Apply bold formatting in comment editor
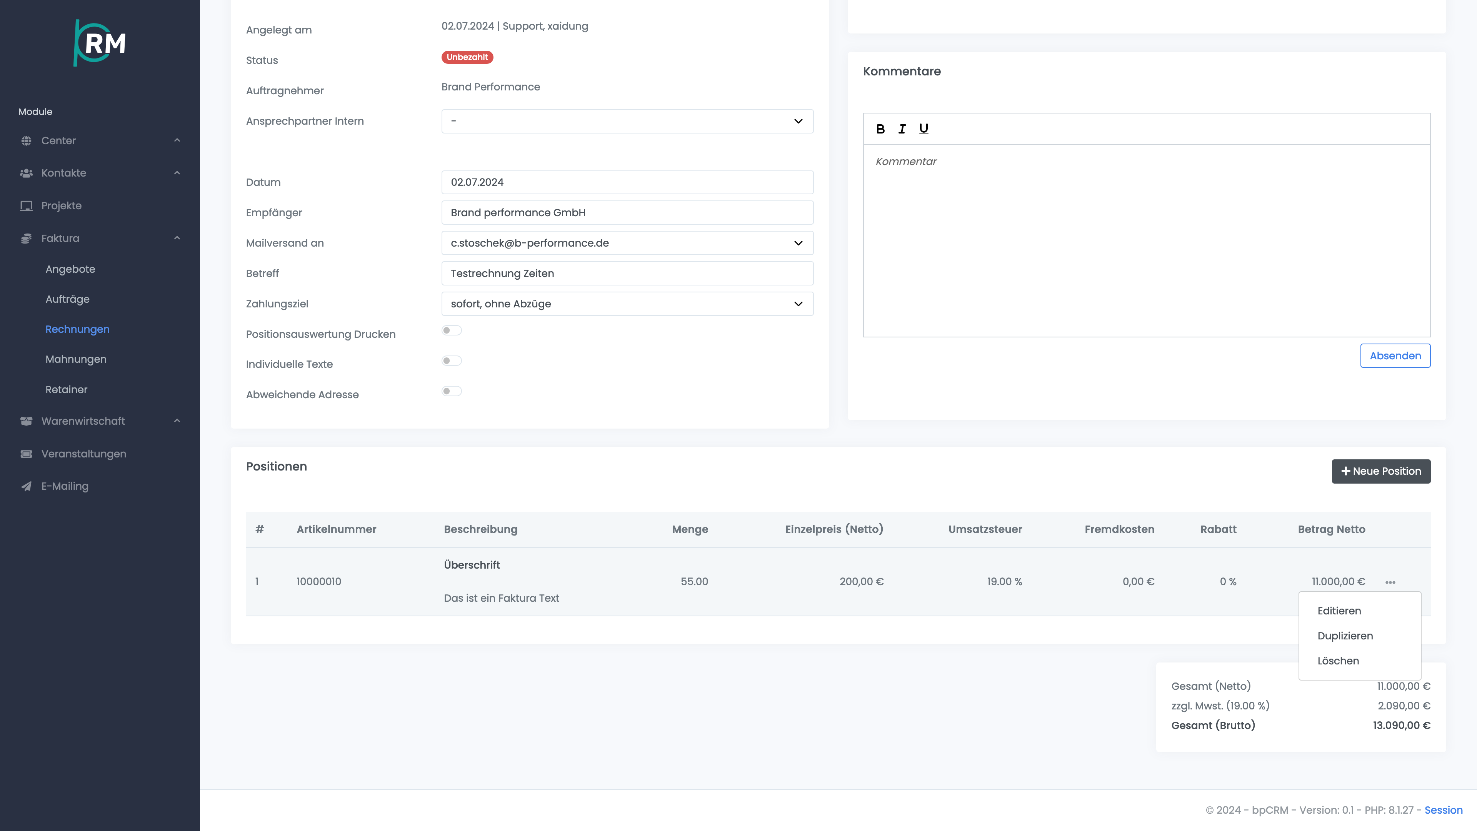The width and height of the screenshot is (1477, 831). (x=880, y=129)
